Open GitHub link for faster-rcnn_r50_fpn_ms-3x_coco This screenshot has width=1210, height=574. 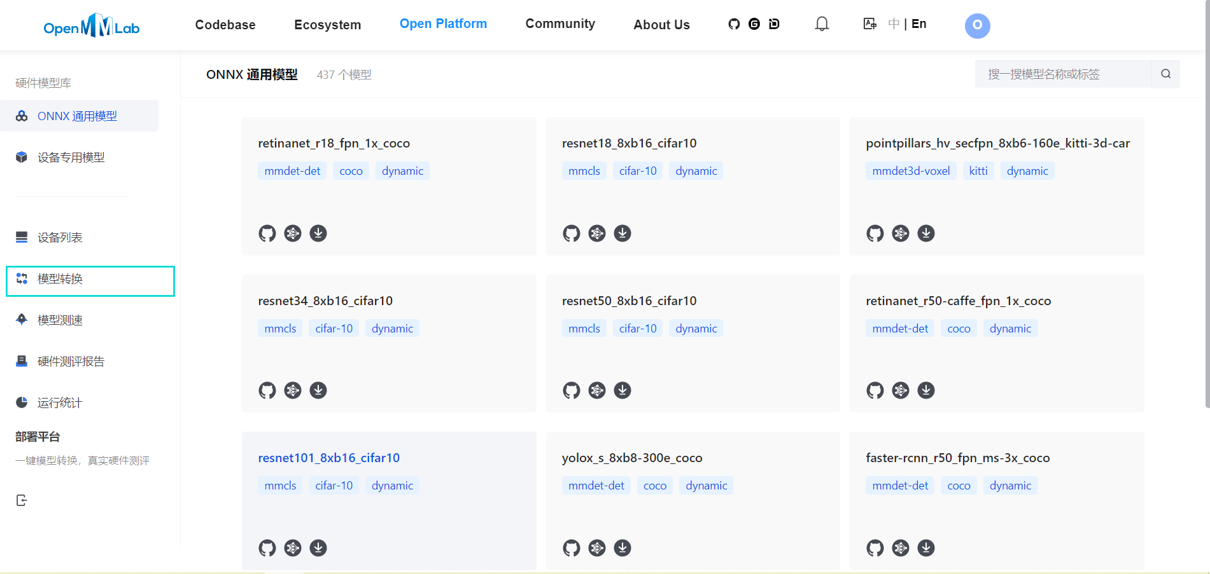[x=875, y=548]
